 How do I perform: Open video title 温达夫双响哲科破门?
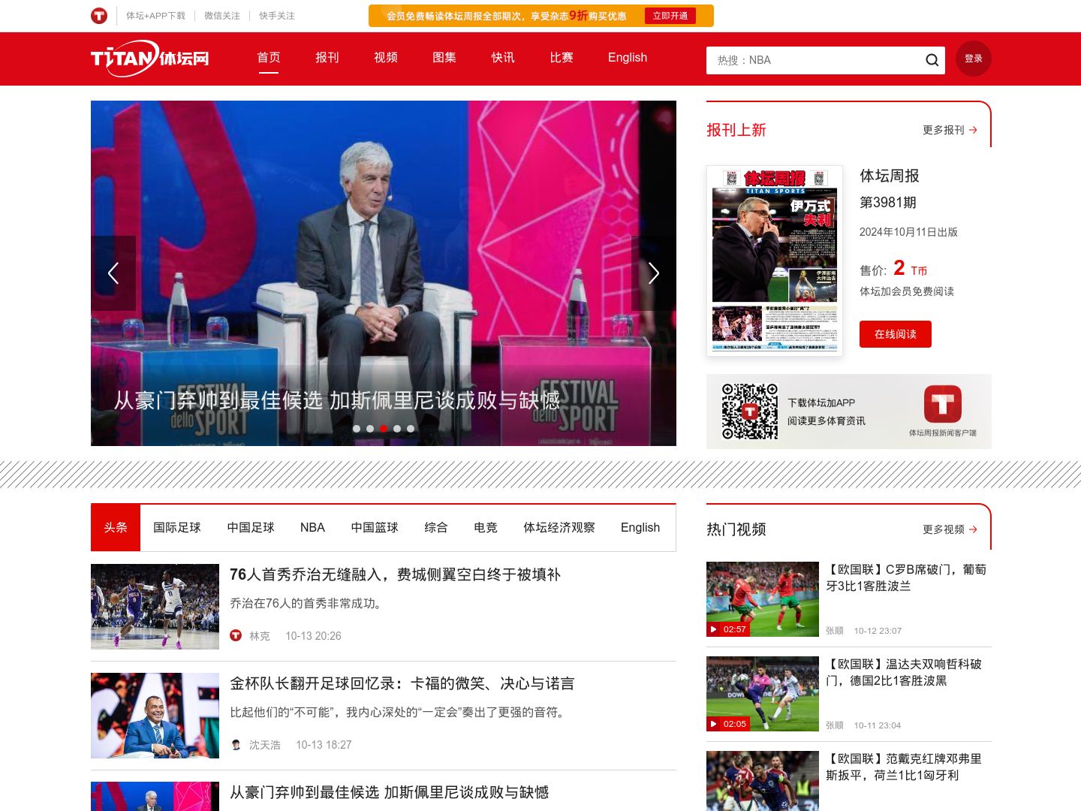[x=904, y=672]
